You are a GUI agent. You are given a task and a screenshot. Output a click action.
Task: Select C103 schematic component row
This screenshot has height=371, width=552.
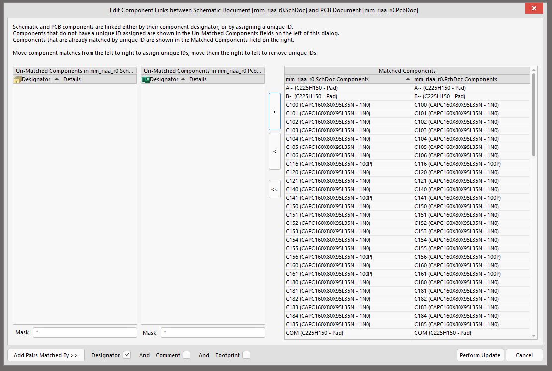(349, 130)
